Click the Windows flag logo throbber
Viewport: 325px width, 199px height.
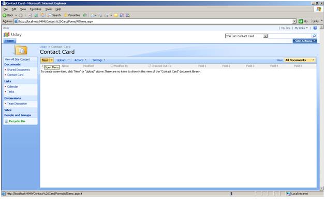pyautogui.click(x=319, y=9)
